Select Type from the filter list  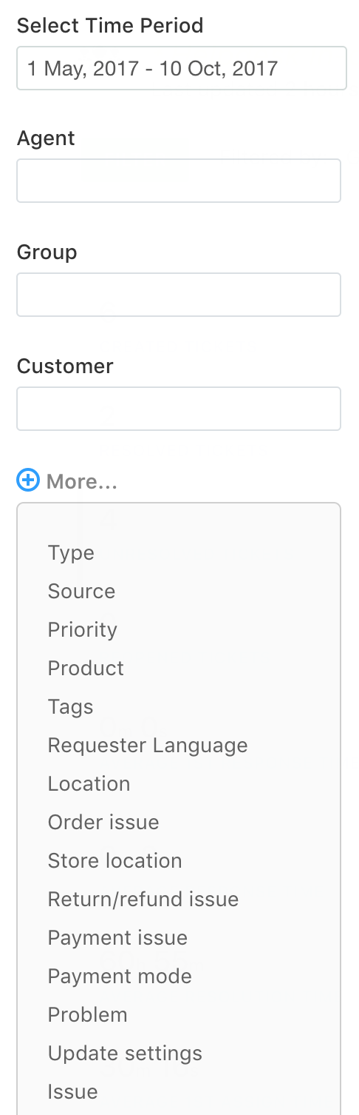[x=71, y=553]
